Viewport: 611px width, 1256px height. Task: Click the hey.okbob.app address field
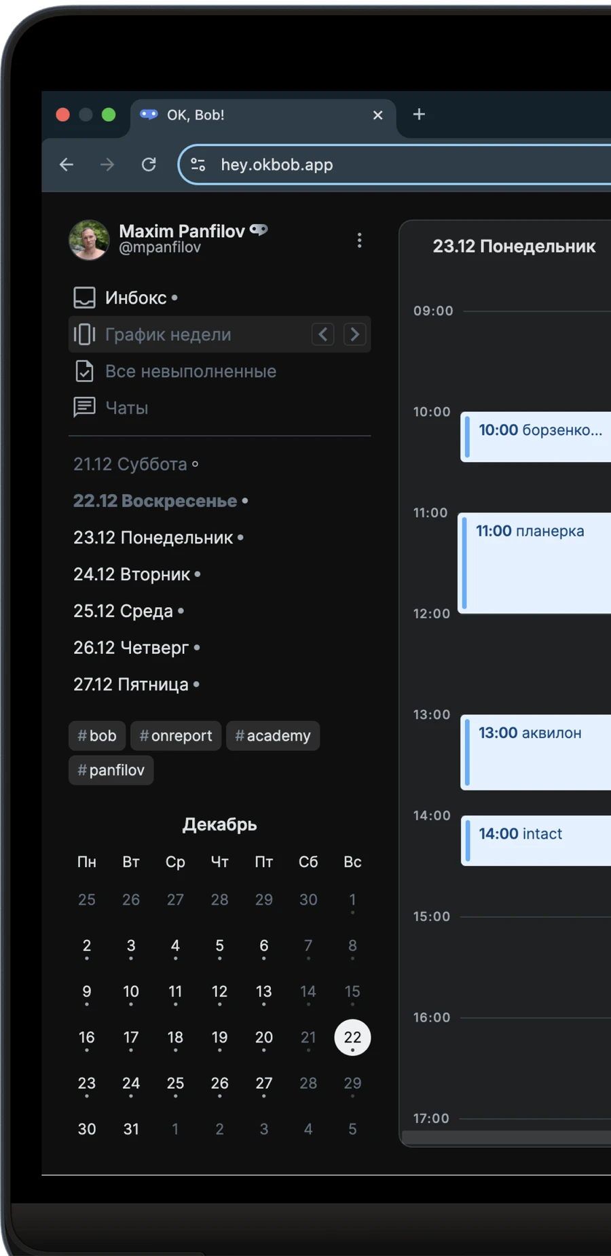click(407, 164)
